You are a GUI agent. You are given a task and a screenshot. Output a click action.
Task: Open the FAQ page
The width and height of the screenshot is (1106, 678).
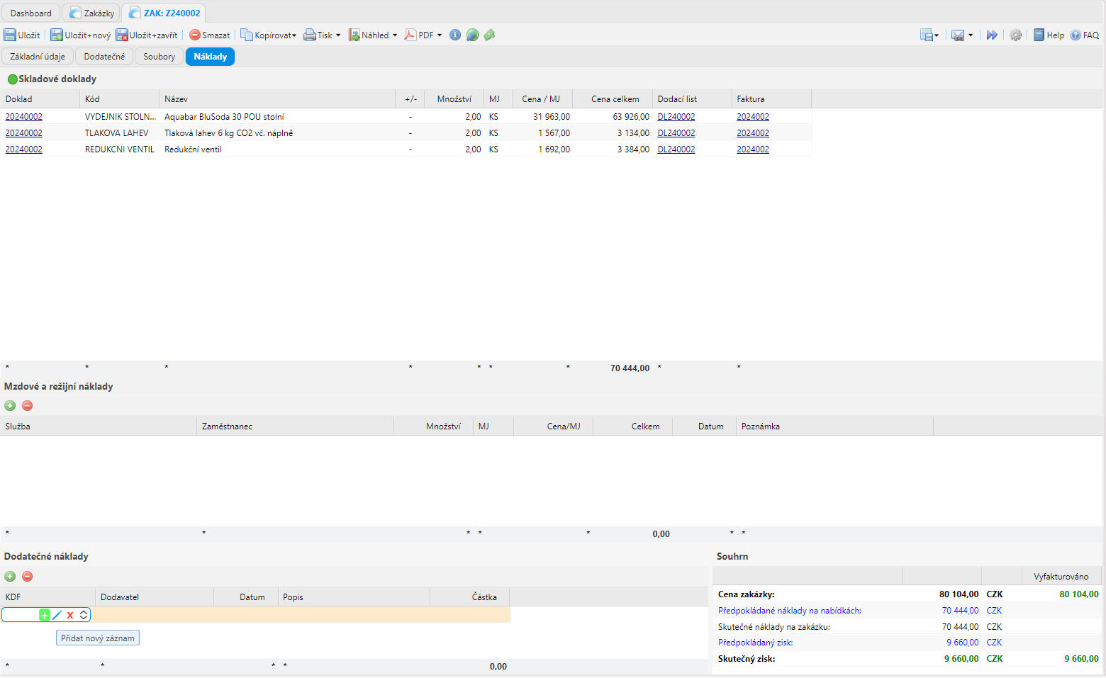tap(1085, 35)
